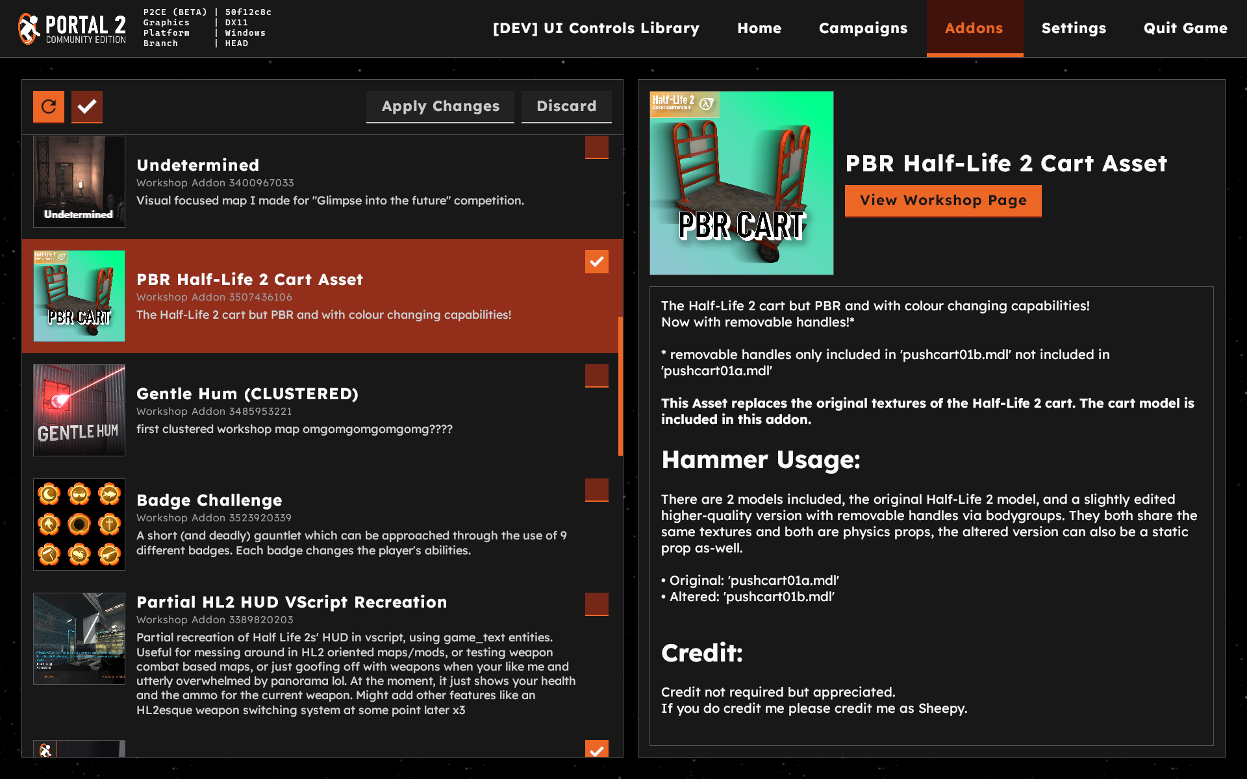Click the select-all checkmark icon

87,106
